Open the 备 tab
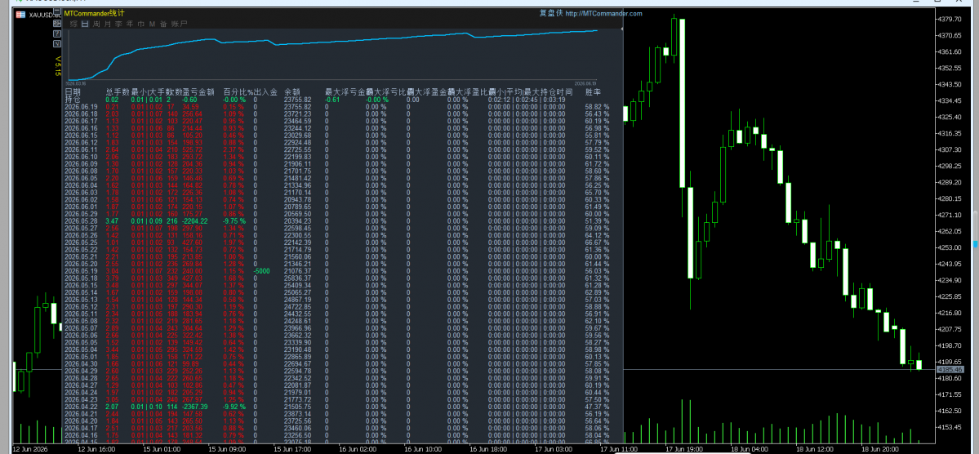The width and height of the screenshot is (979, 454). point(163,24)
